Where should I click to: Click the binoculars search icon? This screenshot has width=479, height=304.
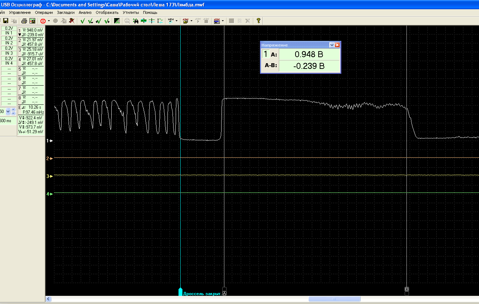[135, 21]
